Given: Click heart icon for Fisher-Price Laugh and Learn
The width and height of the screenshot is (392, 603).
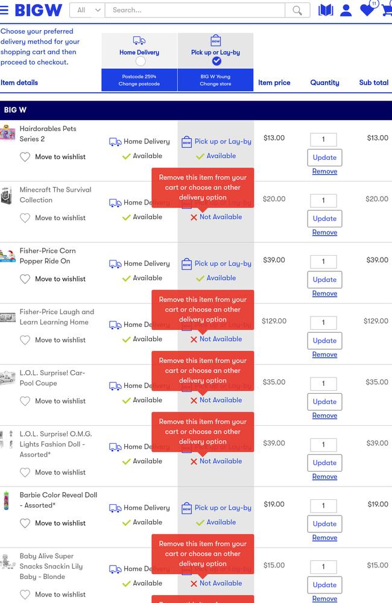Looking at the screenshot, I should (x=25, y=340).
